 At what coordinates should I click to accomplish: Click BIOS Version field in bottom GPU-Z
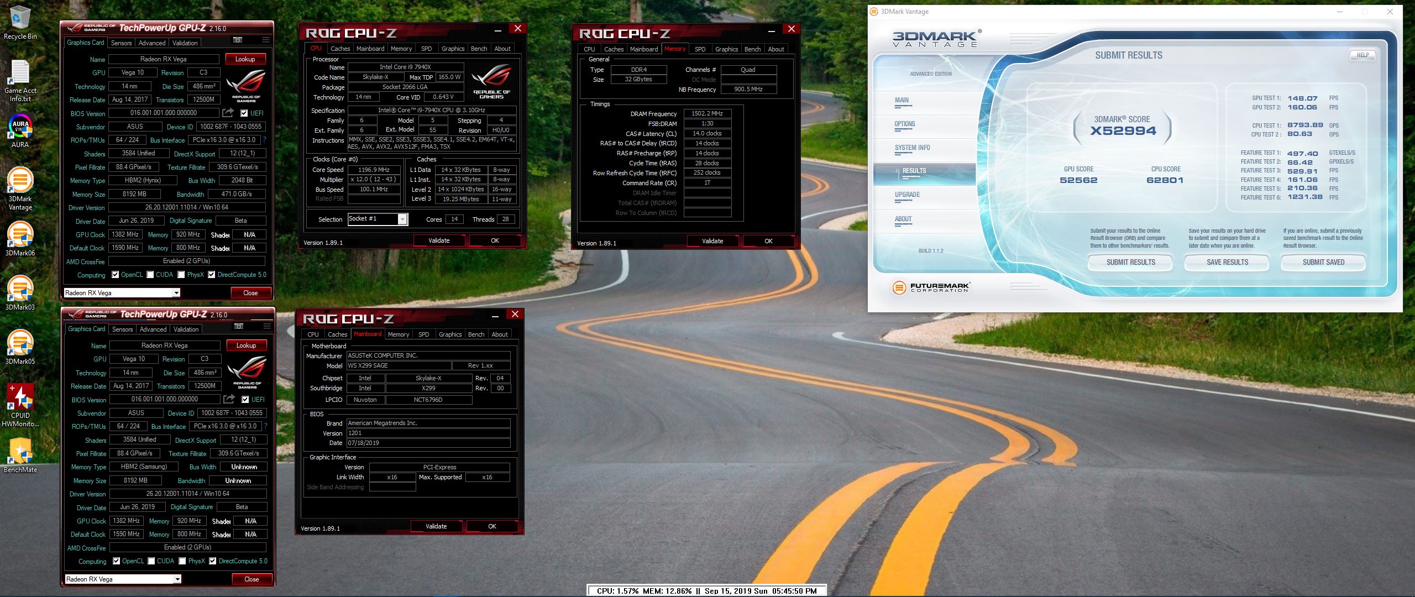click(x=165, y=399)
